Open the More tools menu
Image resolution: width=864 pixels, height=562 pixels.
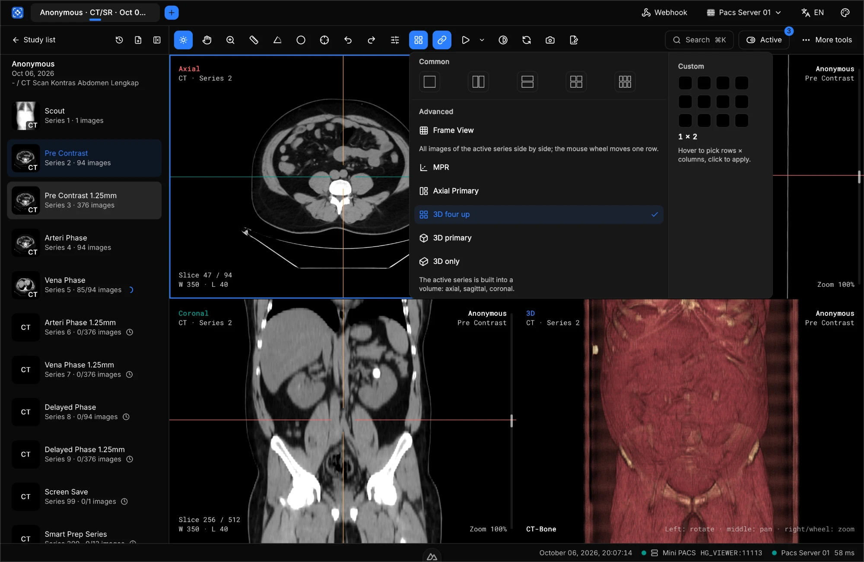(x=827, y=40)
